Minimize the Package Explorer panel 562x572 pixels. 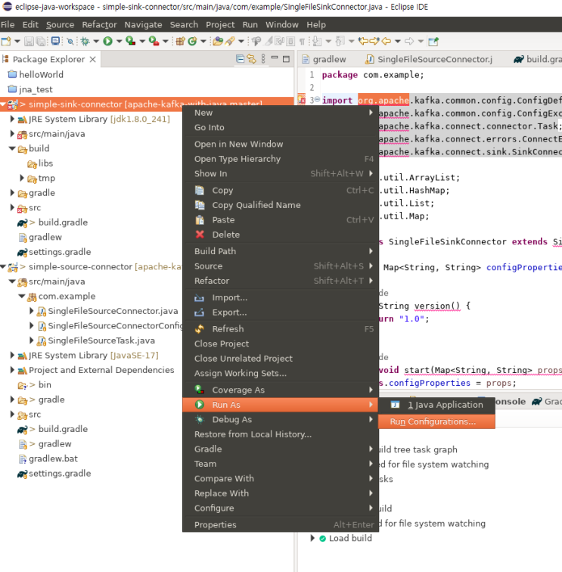pyautogui.click(x=275, y=58)
